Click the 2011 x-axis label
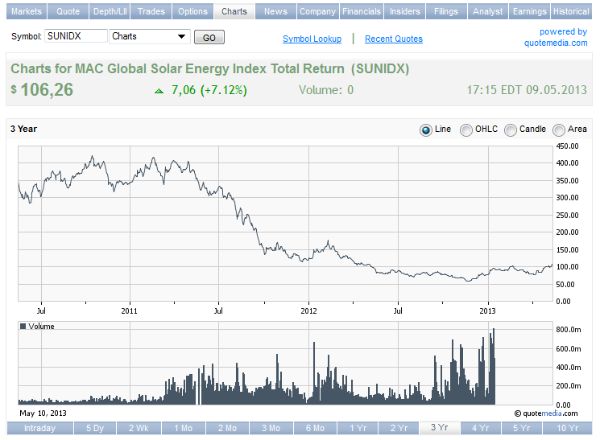The image size is (600, 440). point(130,310)
